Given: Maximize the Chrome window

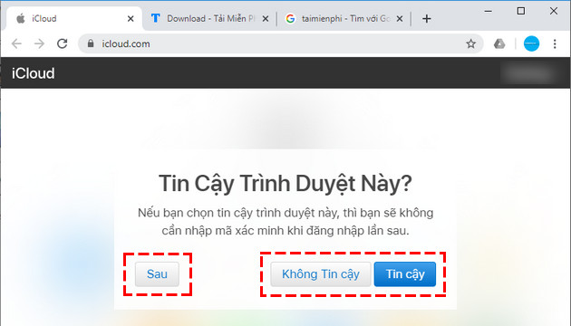Looking at the screenshot, I should click(521, 11).
